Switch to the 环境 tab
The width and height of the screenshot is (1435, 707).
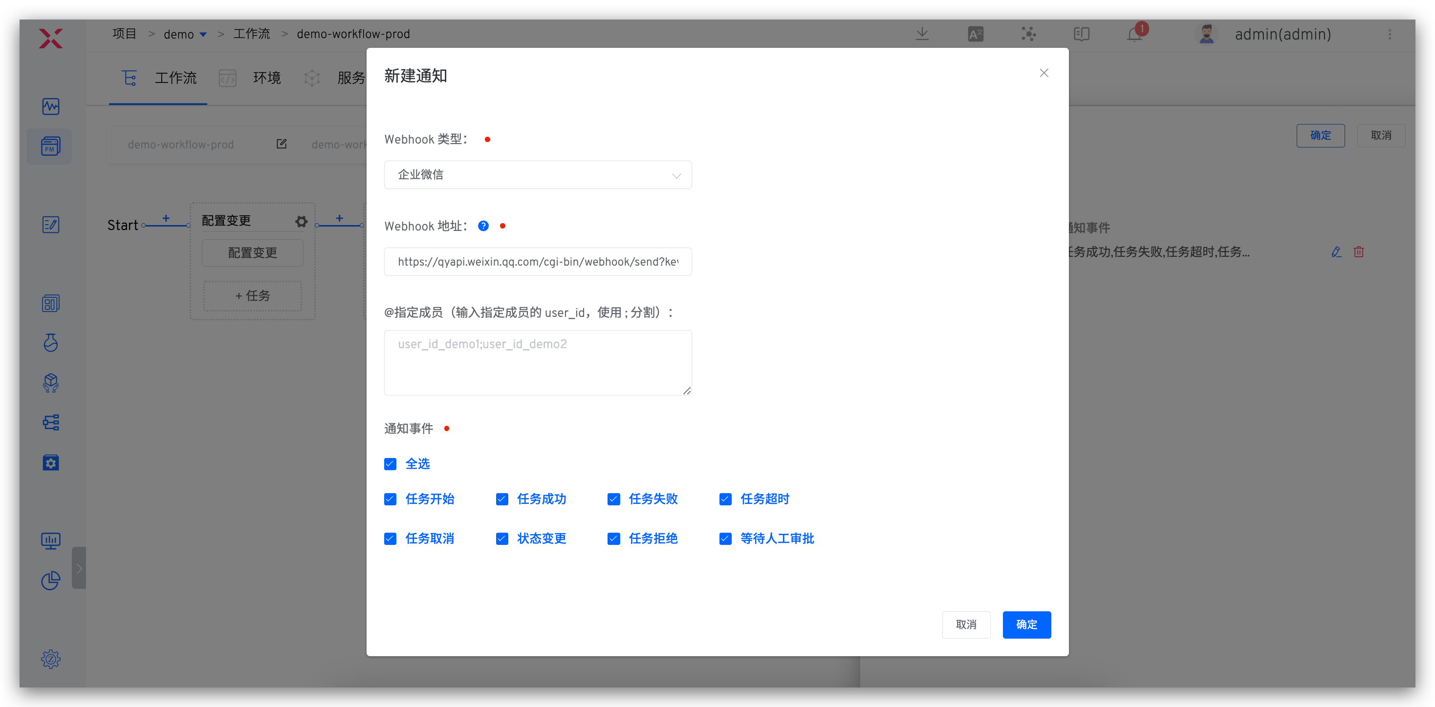click(x=267, y=78)
